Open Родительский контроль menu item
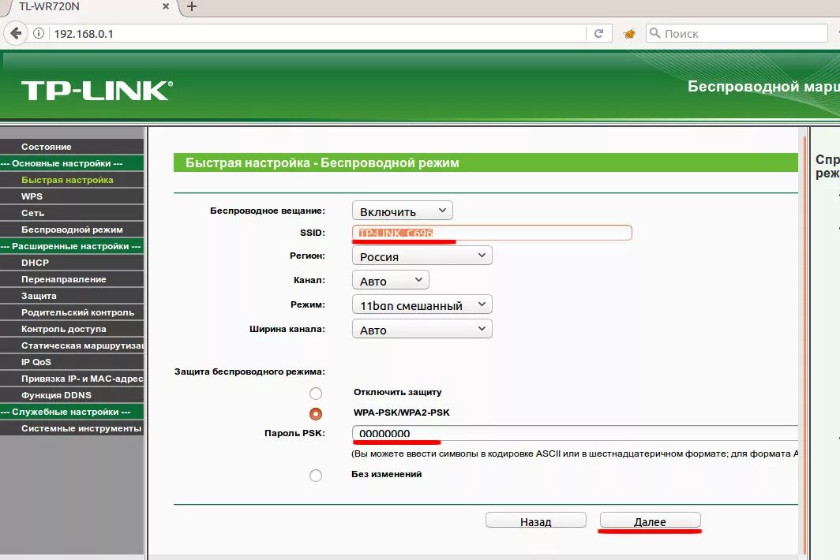The width and height of the screenshot is (840, 560). point(72,312)
